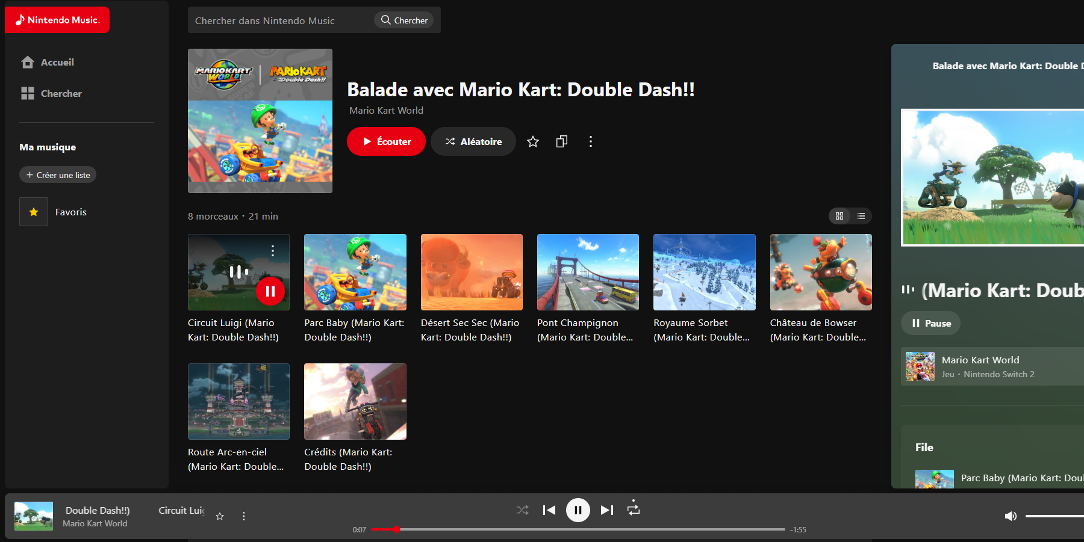Click the Crédits track title
This screenshot has width=1084, height=542.
[348, 460]
